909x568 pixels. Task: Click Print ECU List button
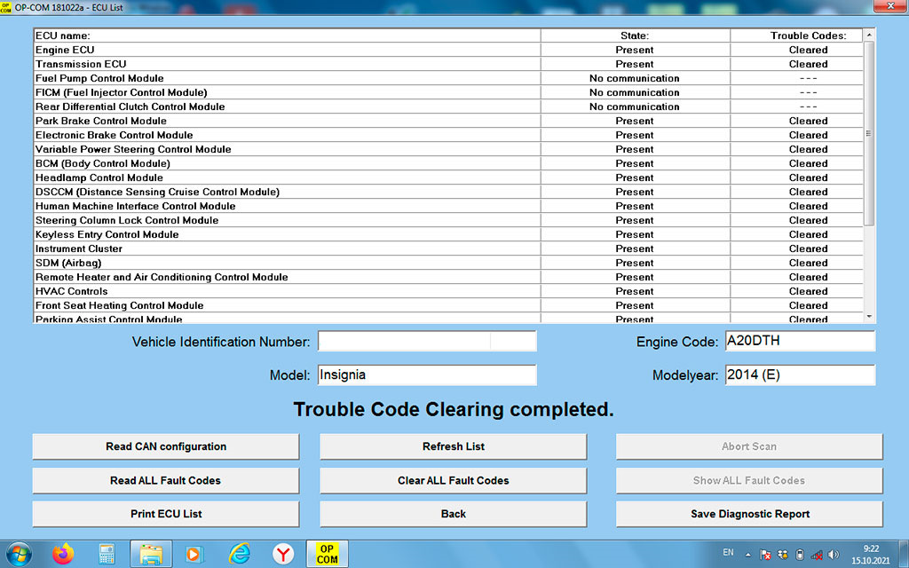point(166,514)
